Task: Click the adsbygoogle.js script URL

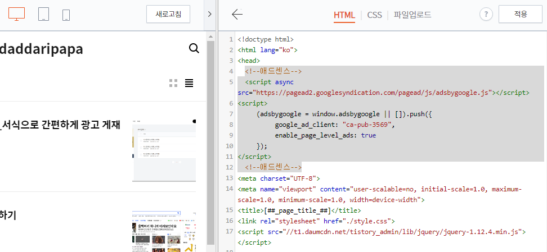Action: (372, 93)
